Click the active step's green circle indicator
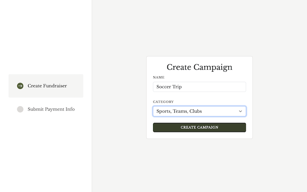 click(20, 86)
